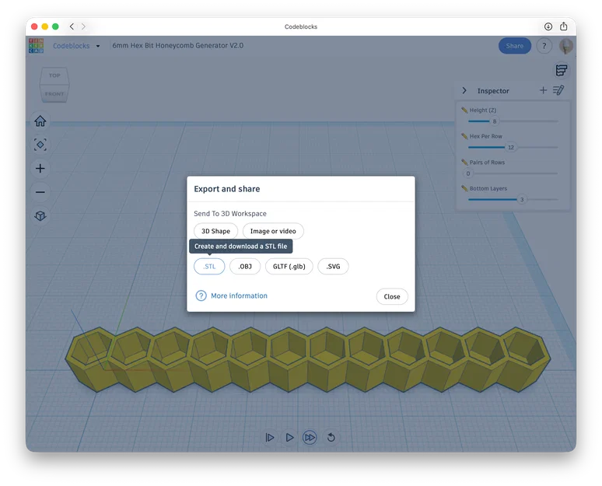
Task: Open the help question mark button
Action: [x=544, y=46]
